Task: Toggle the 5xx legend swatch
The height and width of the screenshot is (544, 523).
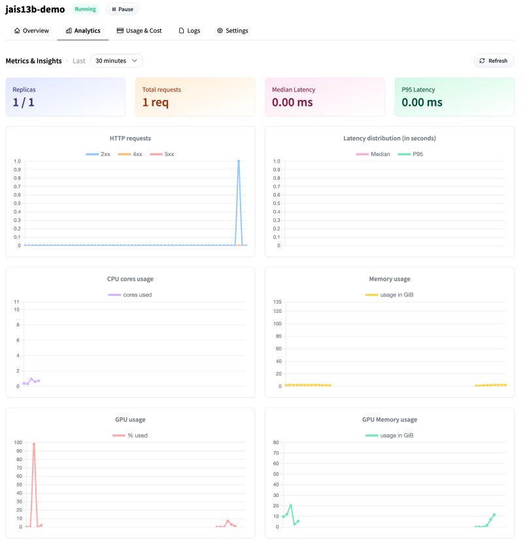Action: point(156,154)
